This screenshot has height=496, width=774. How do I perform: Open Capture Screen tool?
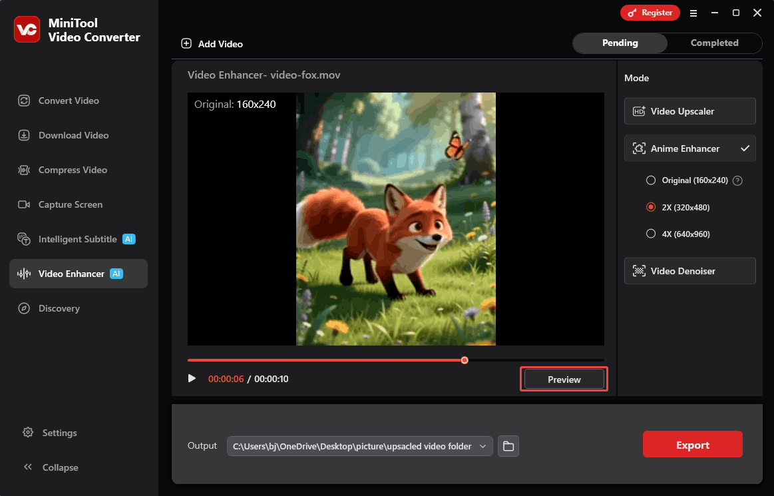pyautogui.click(x=79, y=204)
